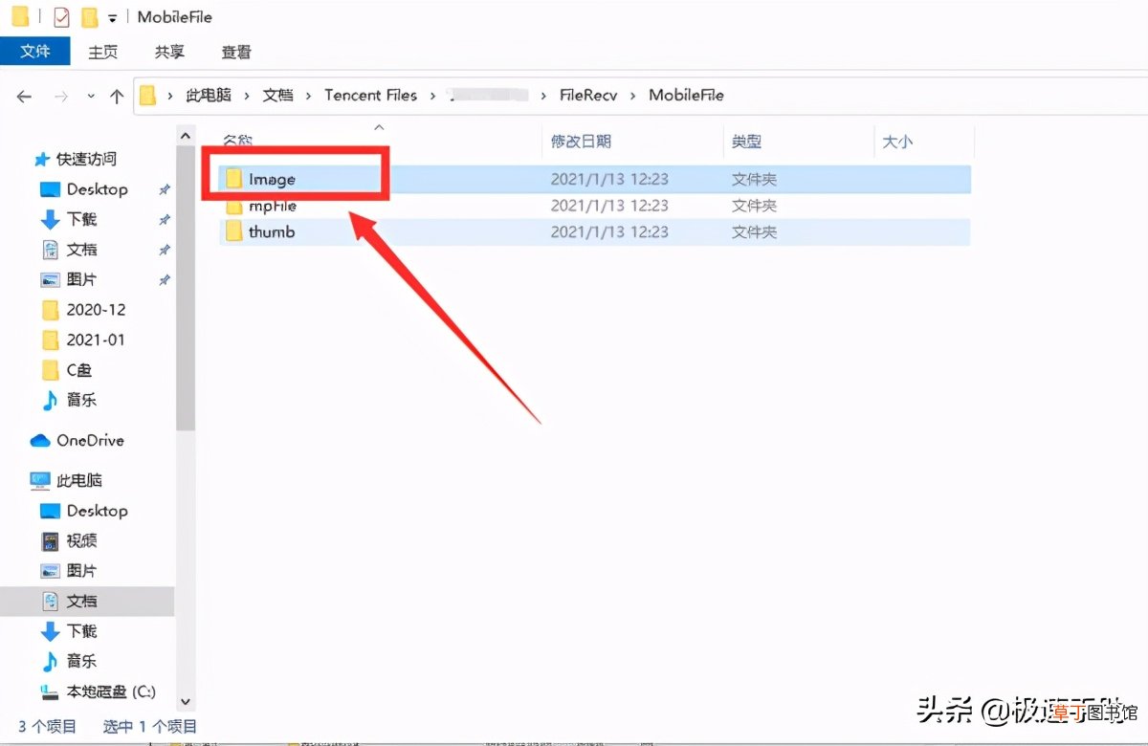This screenshot has width=1148, height=746.
Task: Open the 文件 ribbon tab
Action: (34, 52)
